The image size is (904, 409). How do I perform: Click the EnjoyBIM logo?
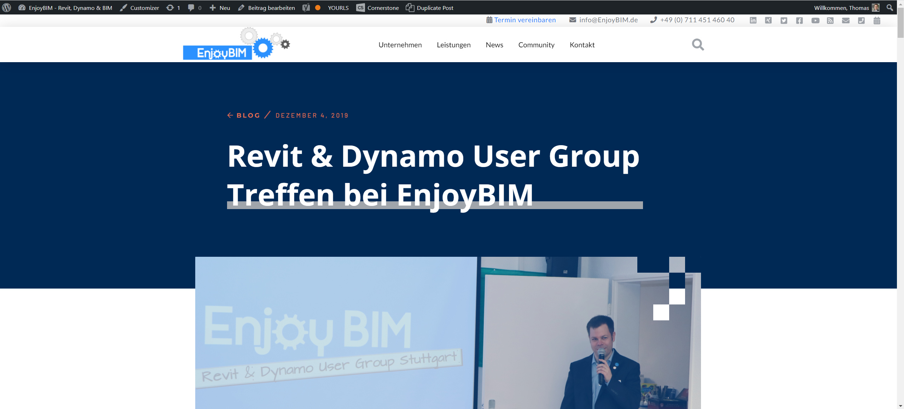point(236,44)
